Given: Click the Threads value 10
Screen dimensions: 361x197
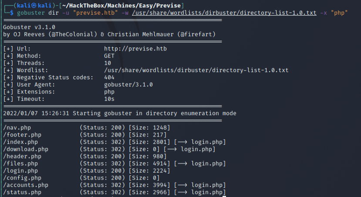Looking at the screenshot, I should click(107, 63).
